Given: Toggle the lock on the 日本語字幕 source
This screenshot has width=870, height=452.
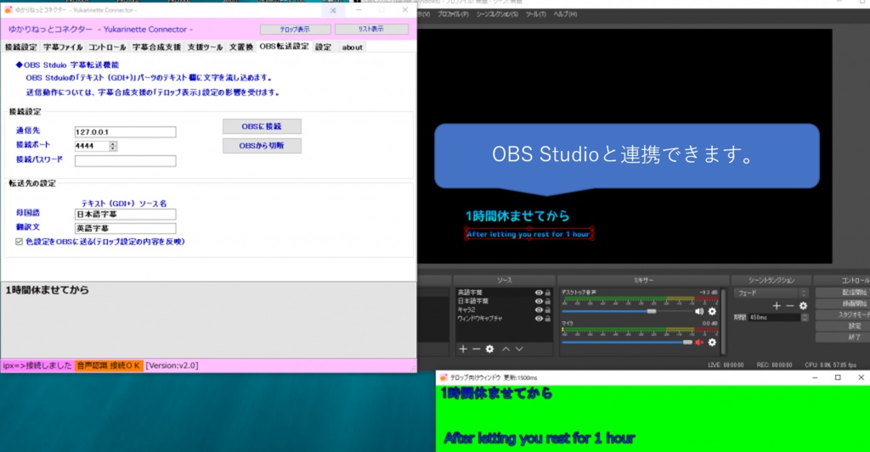Looking at the screenshot, I should [x=548, y=301].
